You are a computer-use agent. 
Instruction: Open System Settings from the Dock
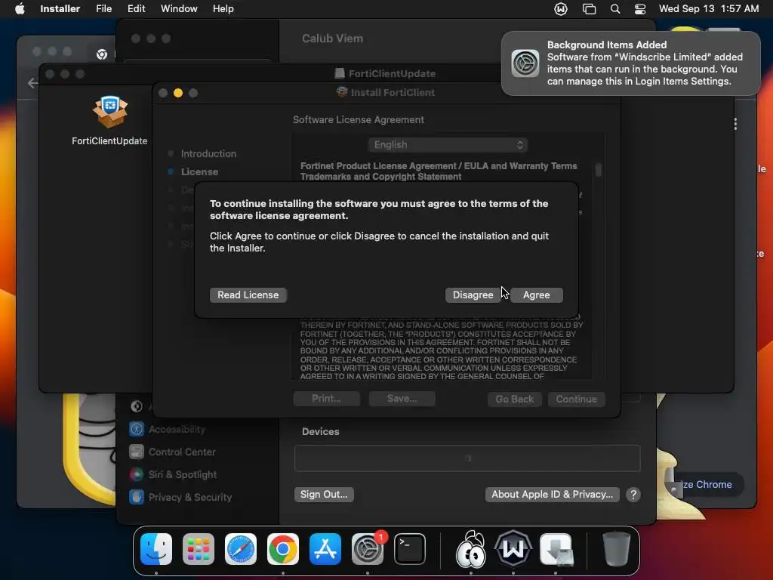[368, 549]
